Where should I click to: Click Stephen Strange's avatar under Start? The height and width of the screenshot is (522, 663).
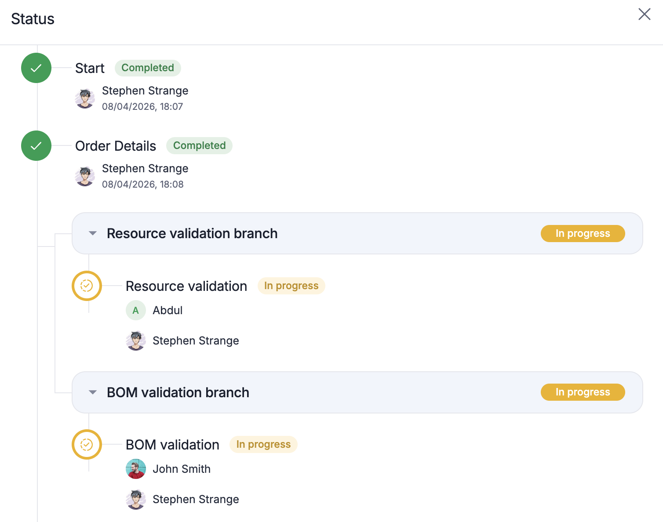[x=85, y=98]
